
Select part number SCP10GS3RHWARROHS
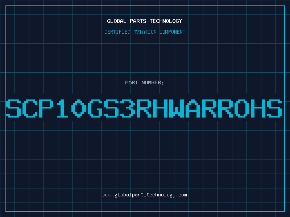pos(144,108)
